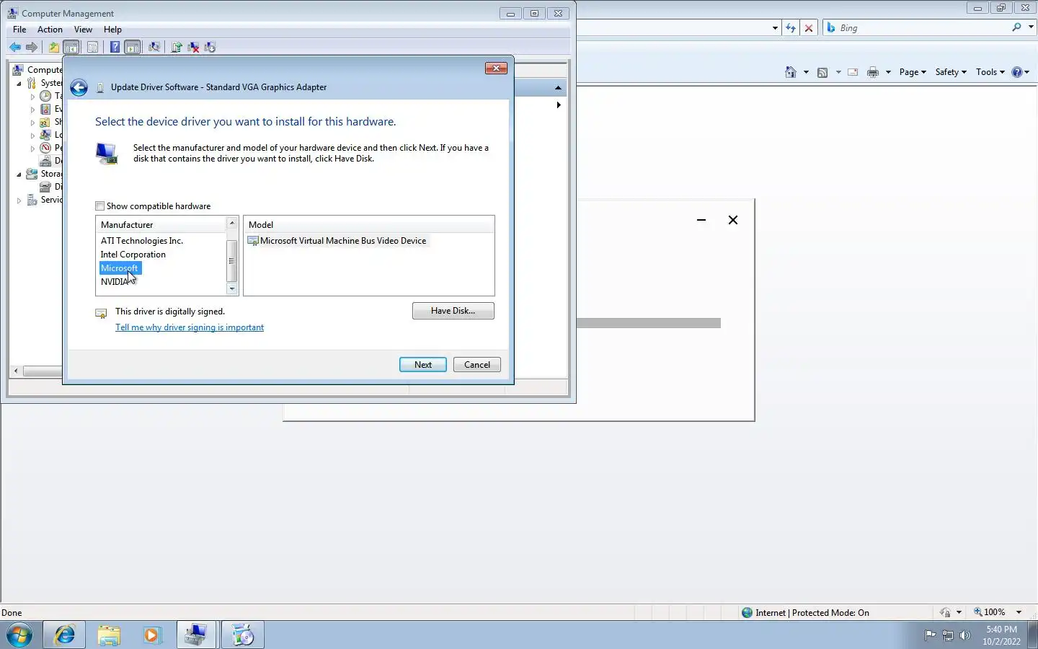
Task: Expand the Event Viewer node arrow
Action: click(32, 109)
